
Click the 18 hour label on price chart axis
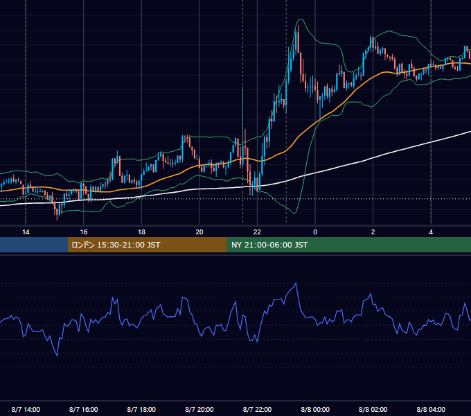[x=141, y=232]
